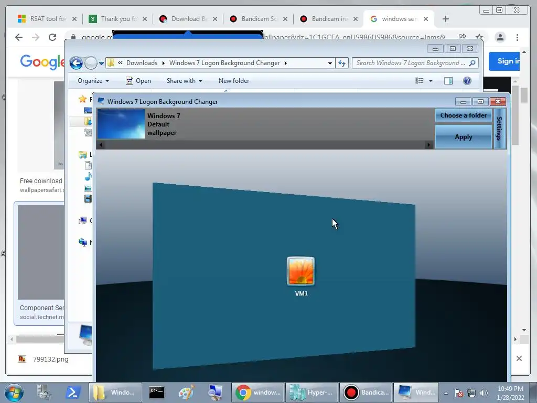Close the Chrome downloads bar
The image size is (537, 403).
click(519, 358)
